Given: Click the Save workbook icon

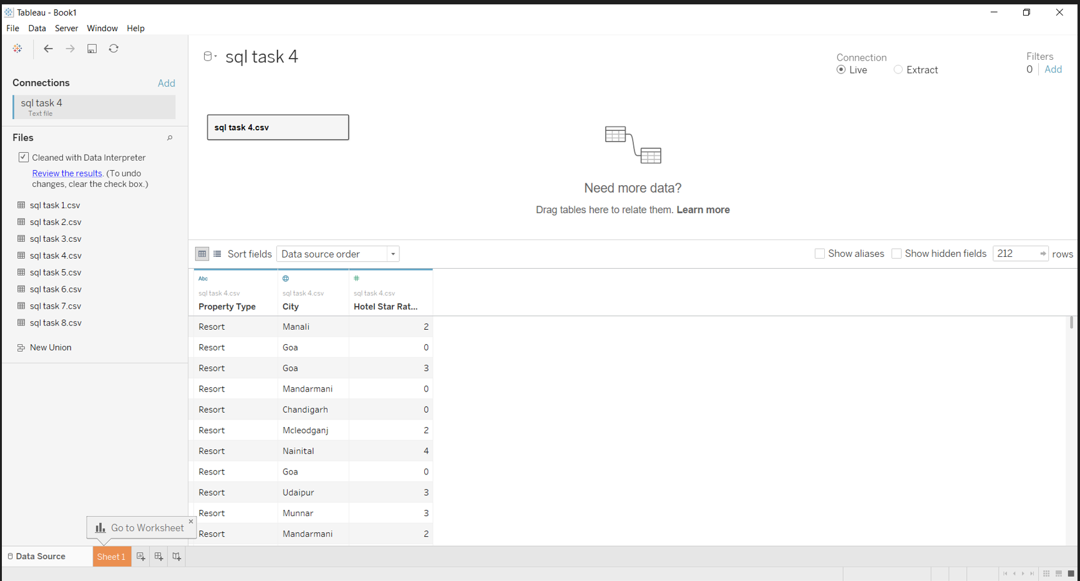Looking at the screenshot, I should click(x=92, y=48).
